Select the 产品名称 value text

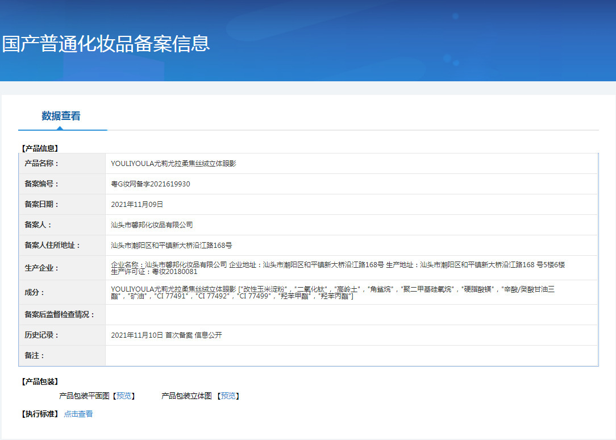pos(173,163)
